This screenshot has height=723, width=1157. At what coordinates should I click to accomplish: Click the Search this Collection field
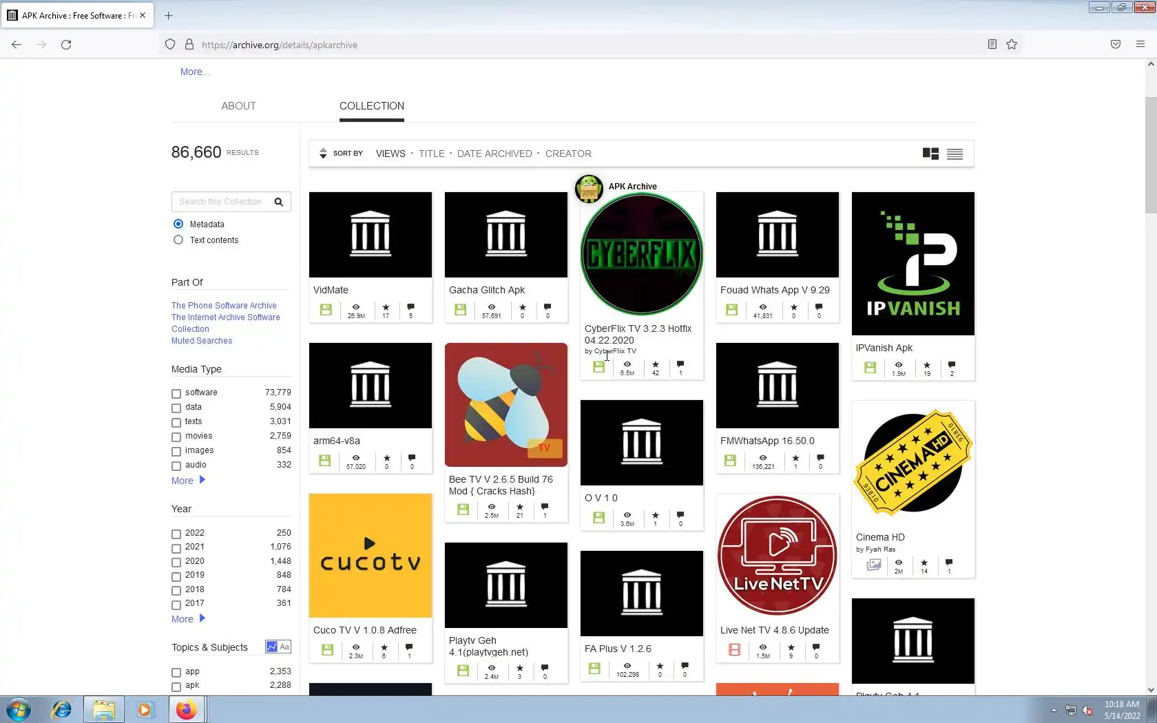(222, 202)
